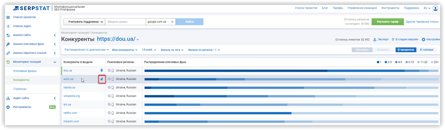Open the netflix.com competitor link
This screenshot has height=130, width=445.
(70, 113)
